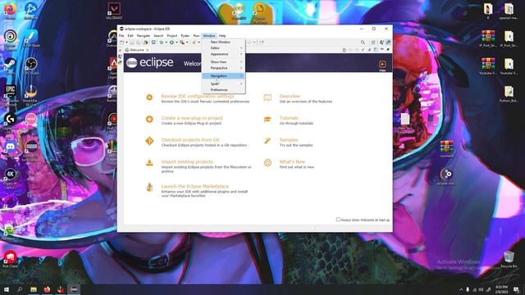Open Import existing projects link
Viewport: 525px width, 295px height.
(x=187, y=161)
